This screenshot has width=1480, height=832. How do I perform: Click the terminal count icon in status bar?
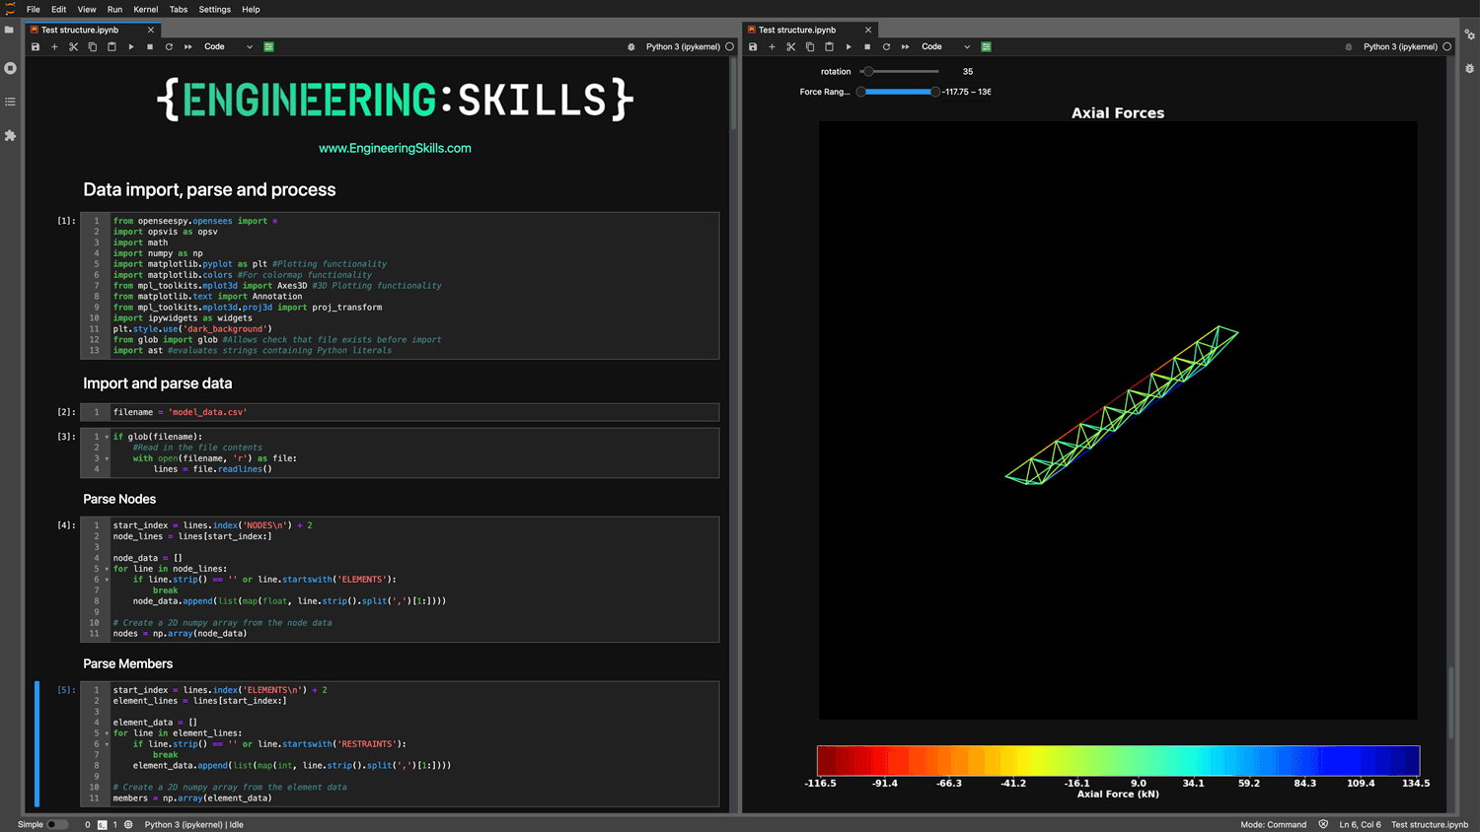click(x=102, y=824)
